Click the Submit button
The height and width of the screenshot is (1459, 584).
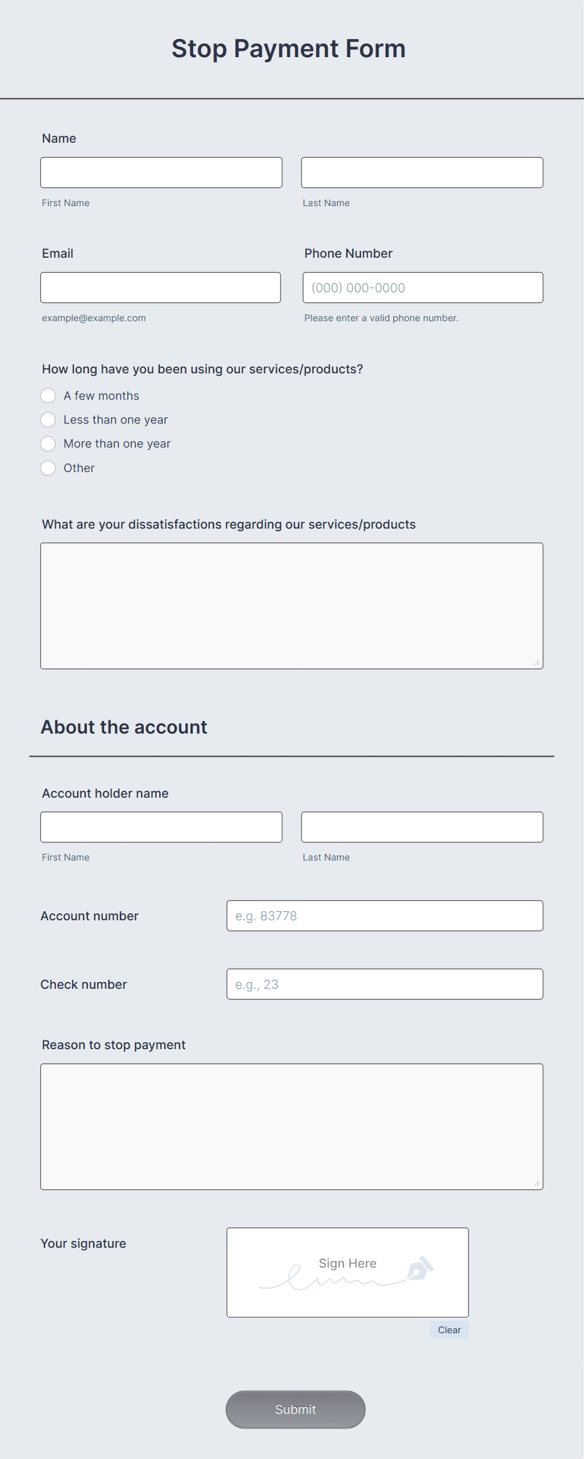[295, 1409]
